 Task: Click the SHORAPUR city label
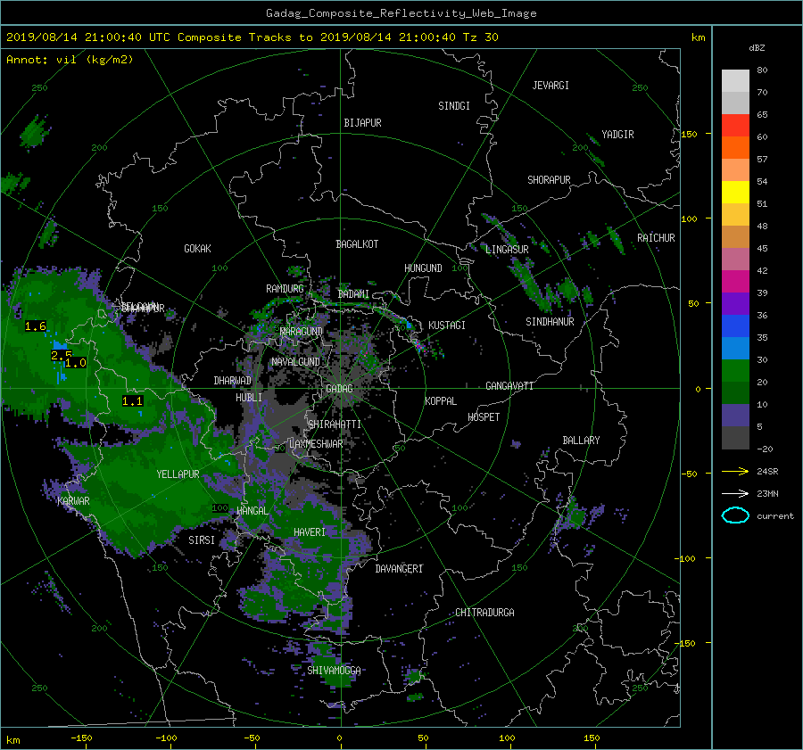click(x=549, y=179)
